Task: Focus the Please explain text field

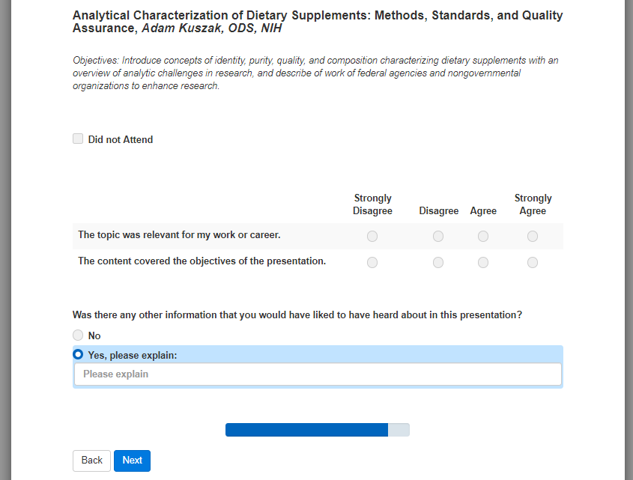Action: coord(318,374)
